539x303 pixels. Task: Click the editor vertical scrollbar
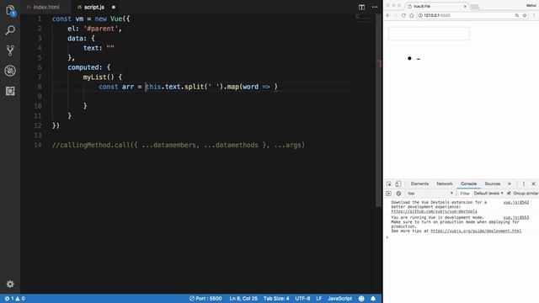(379, 110)
